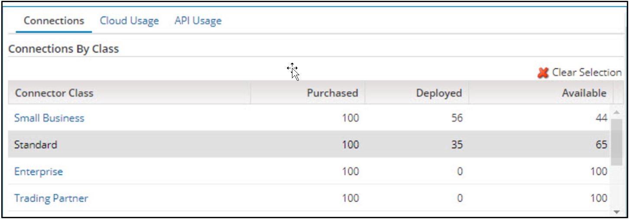
Task: Sort by Deployed column header
Action: pyautogui.click(x=439, y=93)
